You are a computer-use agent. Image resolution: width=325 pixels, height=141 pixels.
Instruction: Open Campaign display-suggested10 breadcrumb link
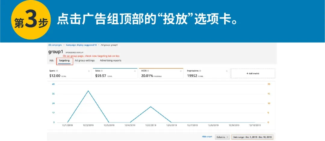click(82, 45)
